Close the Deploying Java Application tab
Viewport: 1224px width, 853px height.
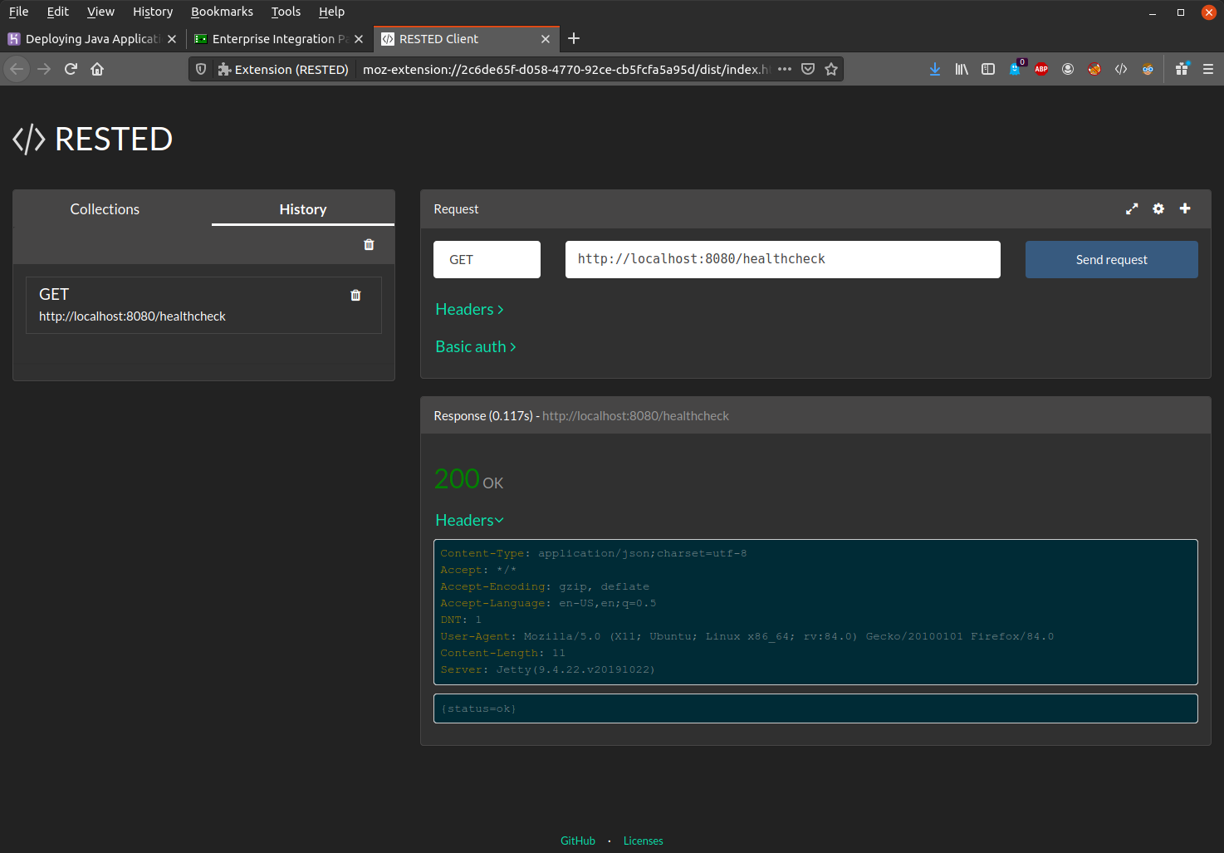[172, 39]
